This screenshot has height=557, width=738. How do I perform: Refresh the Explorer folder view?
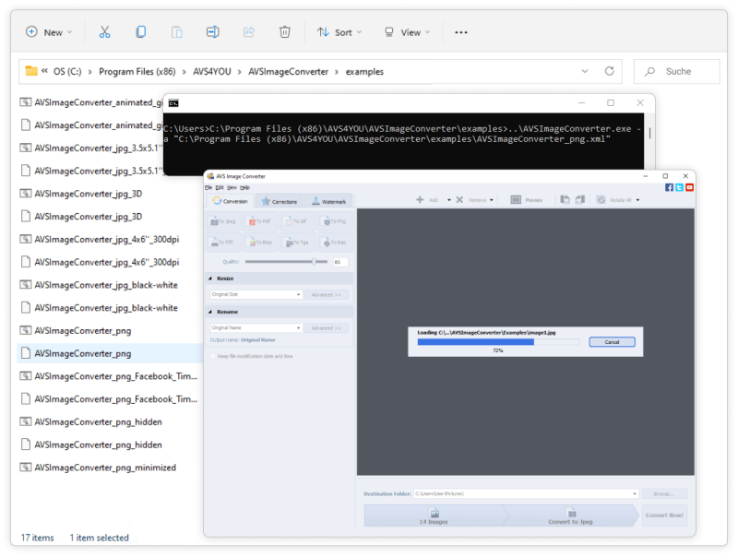(x=610, y=71)
